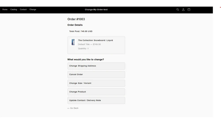The height and width of the screenshot is (124, 221).
Task: Open the Change menu item
Action: coord(33,10)
